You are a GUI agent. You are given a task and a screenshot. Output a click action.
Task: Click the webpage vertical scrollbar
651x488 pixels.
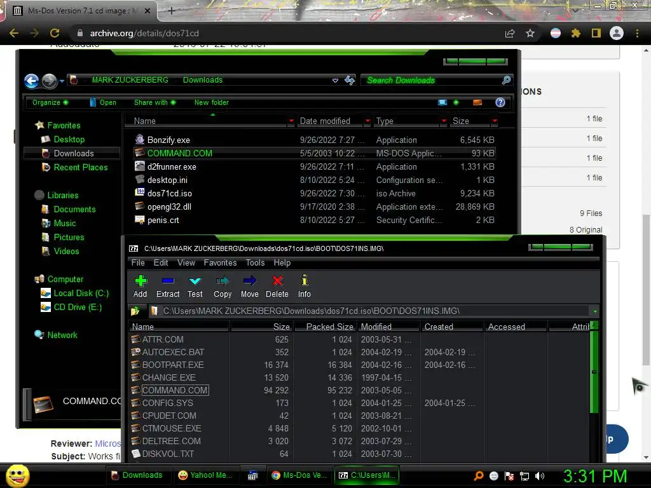pyautogui.click(x=646, y=290)
